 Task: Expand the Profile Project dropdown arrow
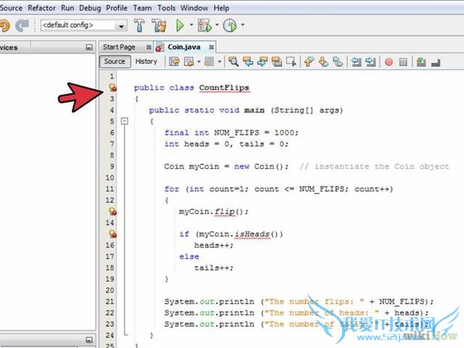(x=243, y=25)
